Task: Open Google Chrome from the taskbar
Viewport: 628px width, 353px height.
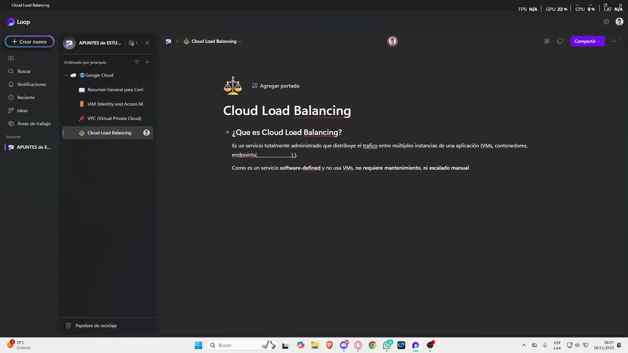Action: click(372, 345)
